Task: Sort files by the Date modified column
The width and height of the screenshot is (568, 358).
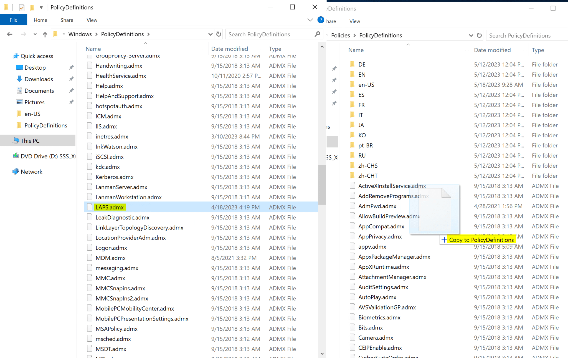Action: (230, 49)
